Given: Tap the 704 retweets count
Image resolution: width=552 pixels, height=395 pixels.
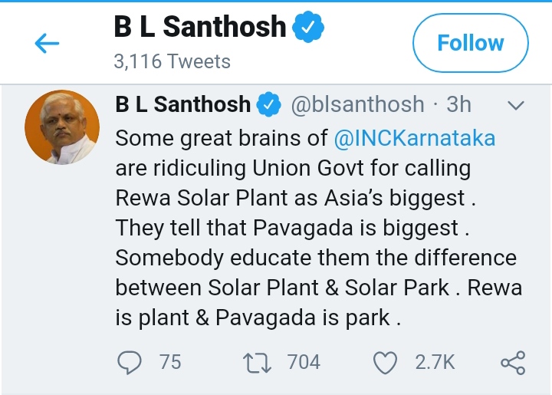Looking at the screenshot, I should [x=304, y=362].
